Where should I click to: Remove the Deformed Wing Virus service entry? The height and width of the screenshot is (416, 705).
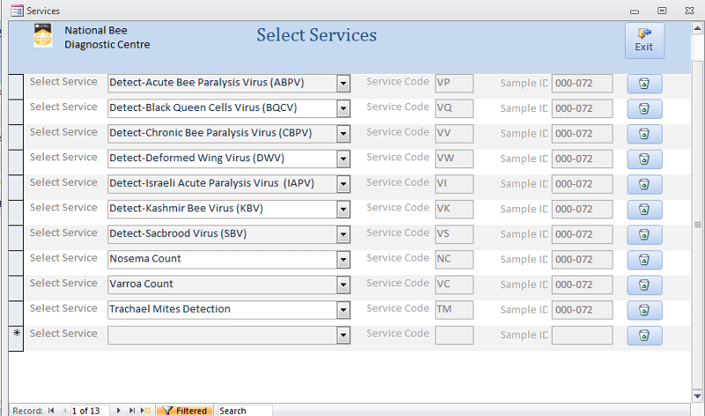[x=644, y=160]
